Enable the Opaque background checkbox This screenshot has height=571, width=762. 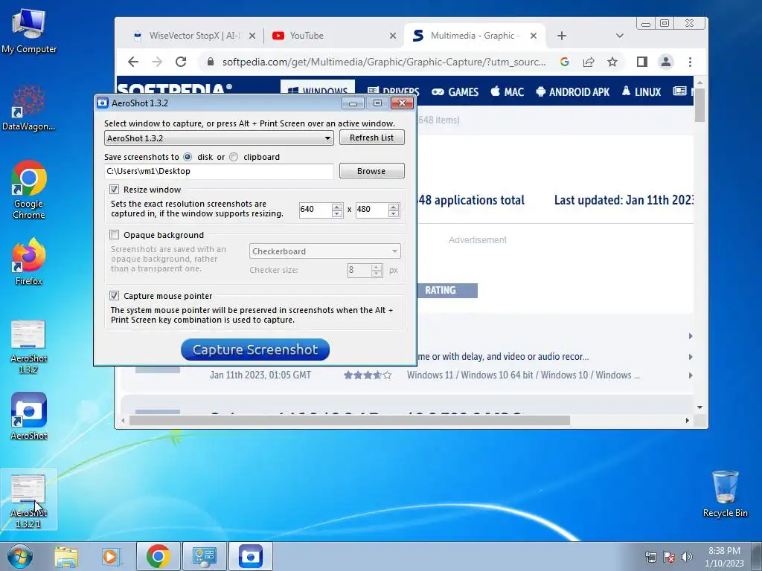pyautogui.click(x=114, y=235)
